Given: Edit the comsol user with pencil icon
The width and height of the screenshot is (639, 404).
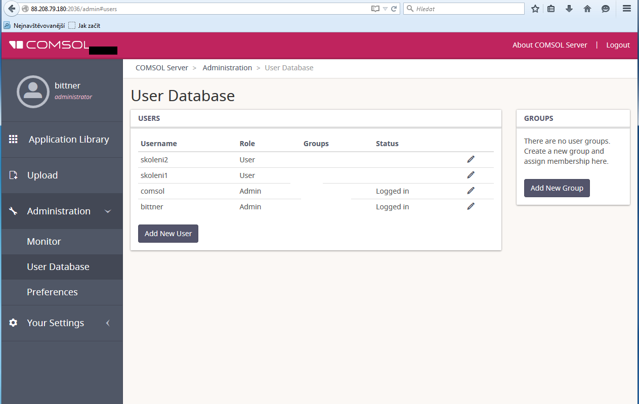Looking at the screenshot, I should (x=471, y=191).
